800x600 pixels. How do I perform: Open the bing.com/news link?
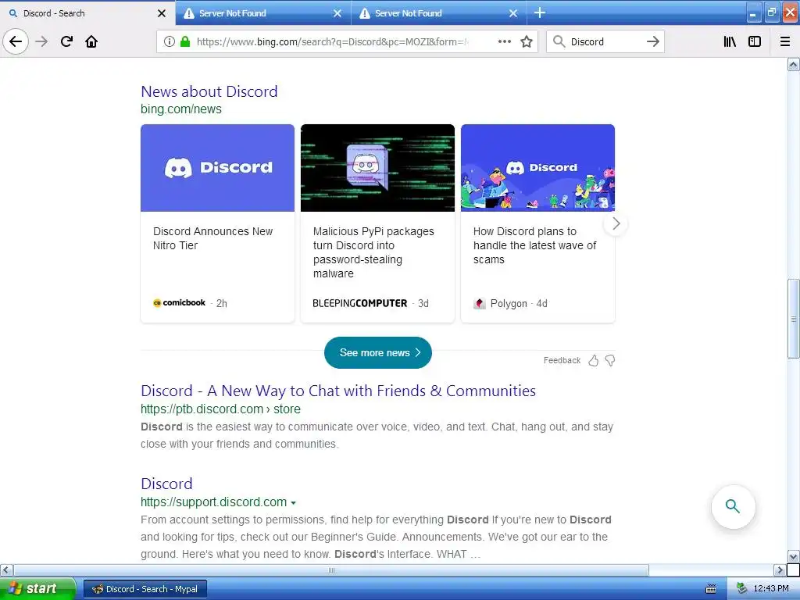[181, 109]
